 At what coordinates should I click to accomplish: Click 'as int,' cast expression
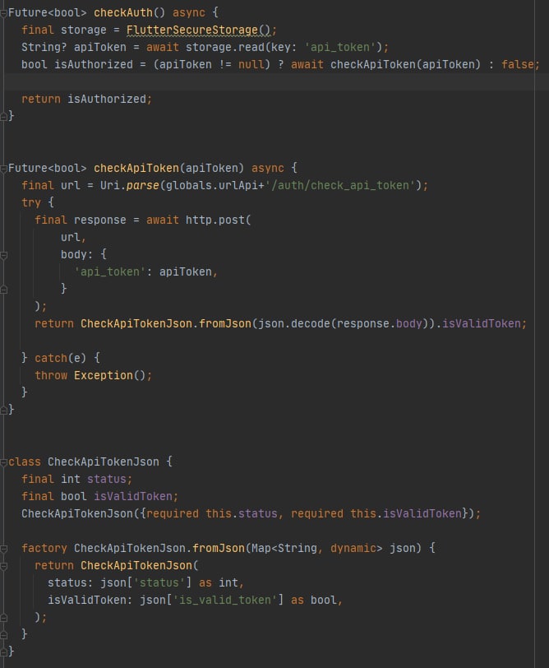coord(222,582)
